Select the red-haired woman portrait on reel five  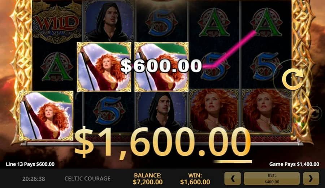pos(266,110)
